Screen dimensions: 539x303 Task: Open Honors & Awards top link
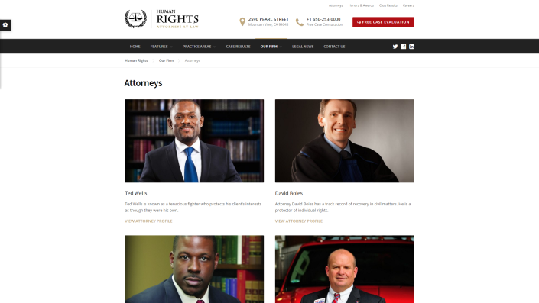[x=361, y=5]
